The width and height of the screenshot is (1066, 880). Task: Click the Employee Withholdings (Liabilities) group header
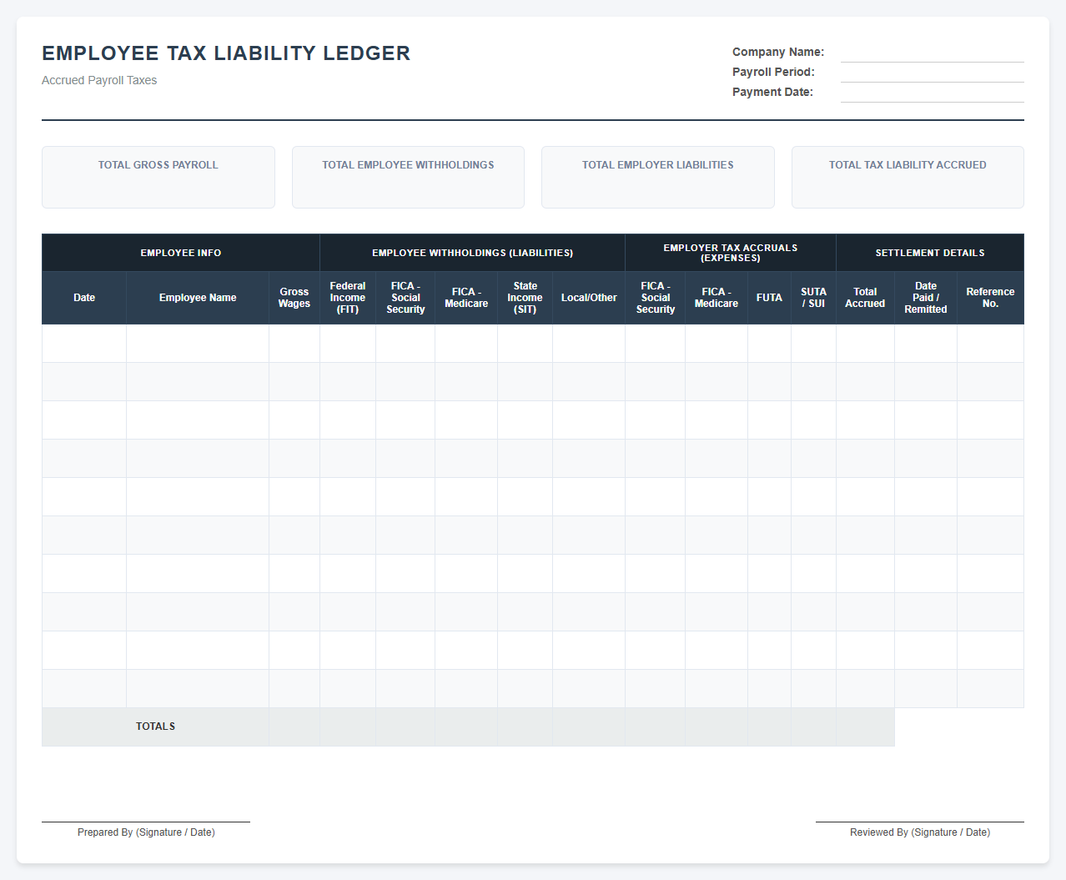point(472,253)
